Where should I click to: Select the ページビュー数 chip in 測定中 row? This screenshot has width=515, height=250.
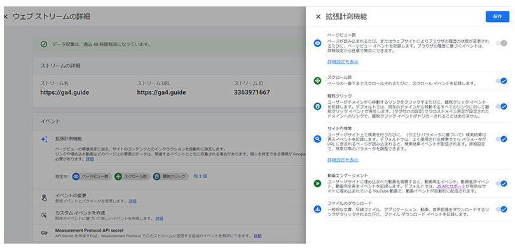tap(92, 176)
